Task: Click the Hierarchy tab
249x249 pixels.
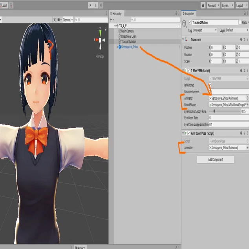Action: click(117, 14)
